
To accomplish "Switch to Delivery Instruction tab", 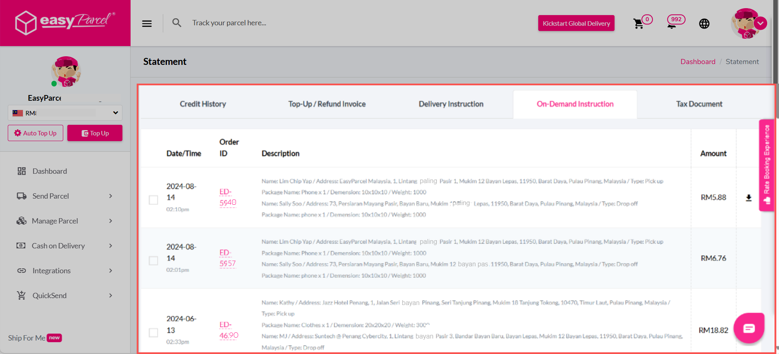I will tap(451, 104).
